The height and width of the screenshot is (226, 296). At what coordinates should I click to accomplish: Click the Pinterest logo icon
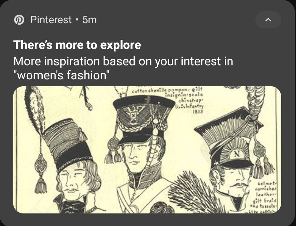click(19, 20)
